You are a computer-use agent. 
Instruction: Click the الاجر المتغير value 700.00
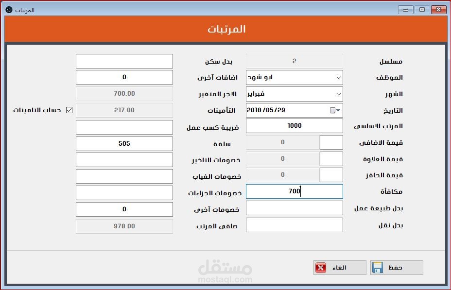[x=124, y=94]
